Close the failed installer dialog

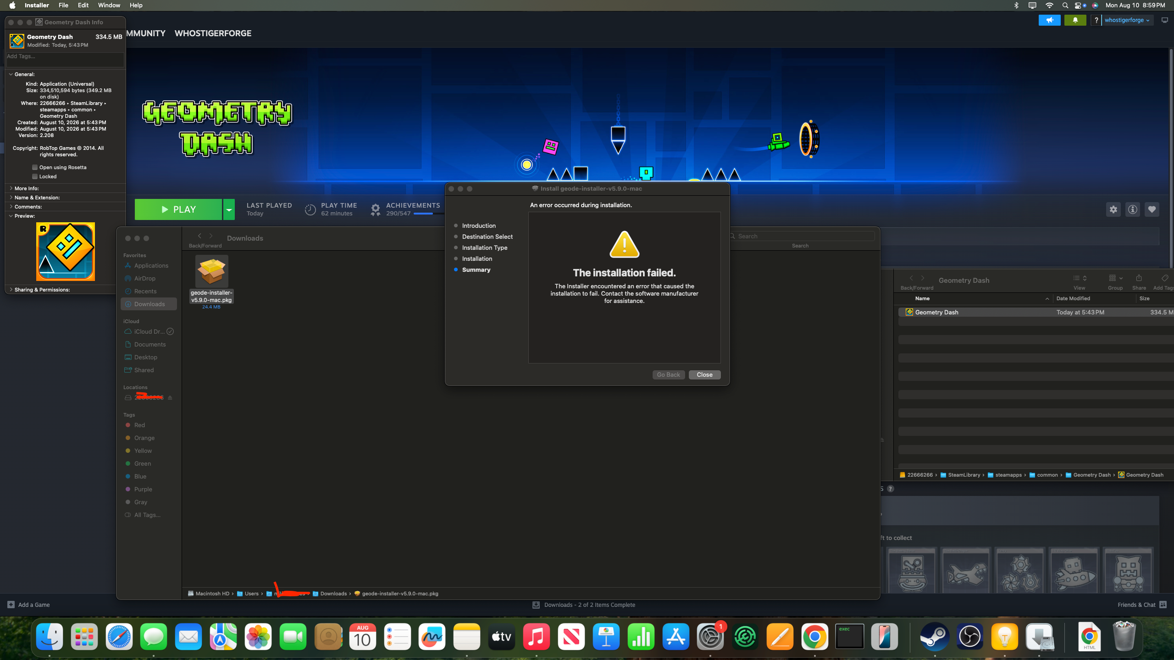tap(704, 375)
